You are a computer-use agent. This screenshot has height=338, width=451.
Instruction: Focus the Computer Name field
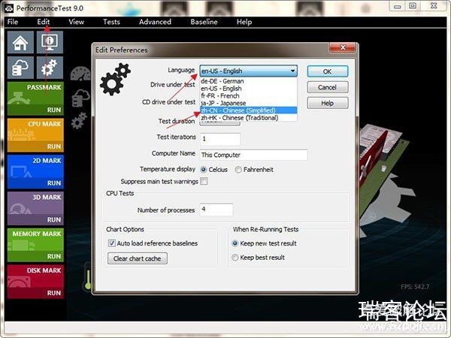254,155
